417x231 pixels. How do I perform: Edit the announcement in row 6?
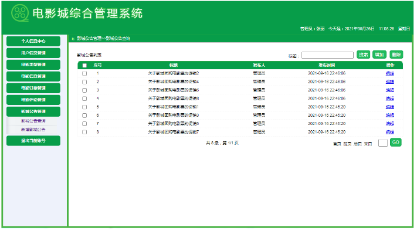(x=390, y=116)
